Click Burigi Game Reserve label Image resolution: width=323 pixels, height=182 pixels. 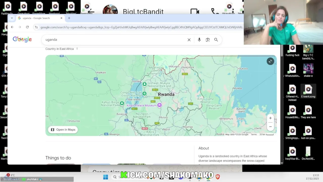pos(214,107)
